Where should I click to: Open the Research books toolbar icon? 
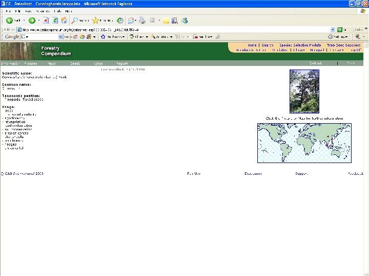(174, 20)
